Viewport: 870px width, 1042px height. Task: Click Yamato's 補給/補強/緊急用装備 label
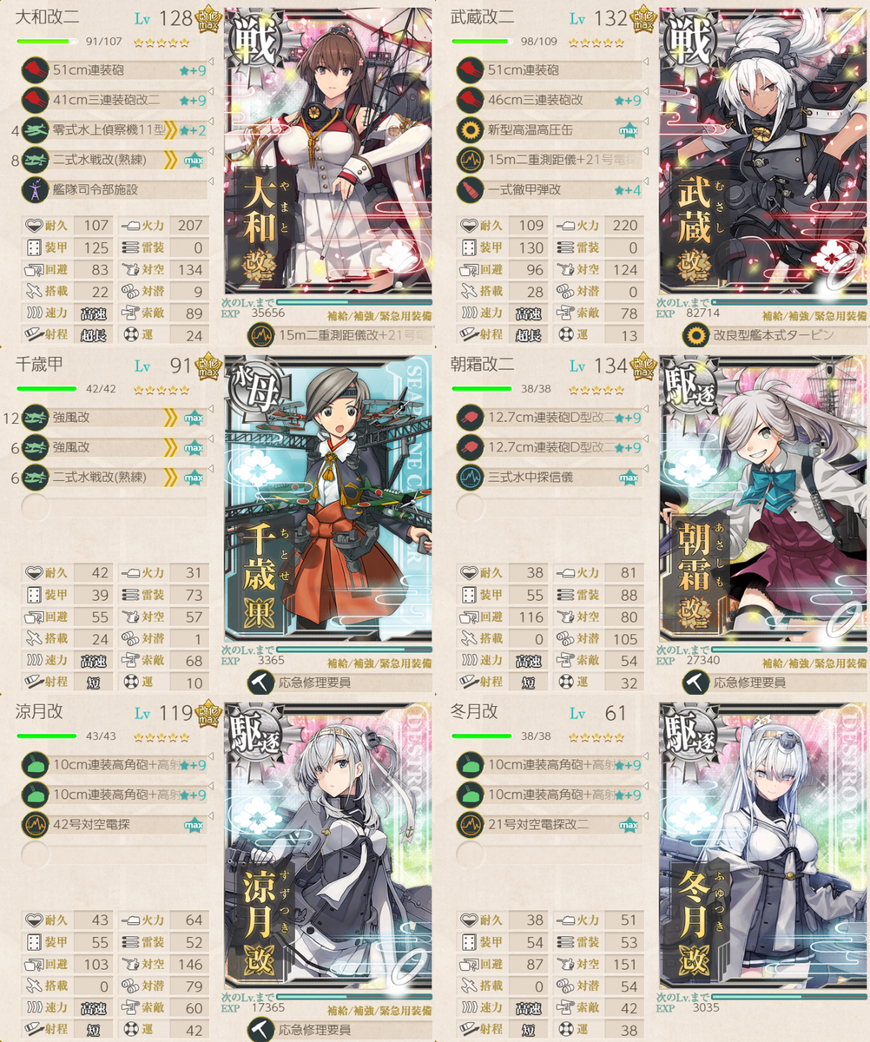pos(379,316)
